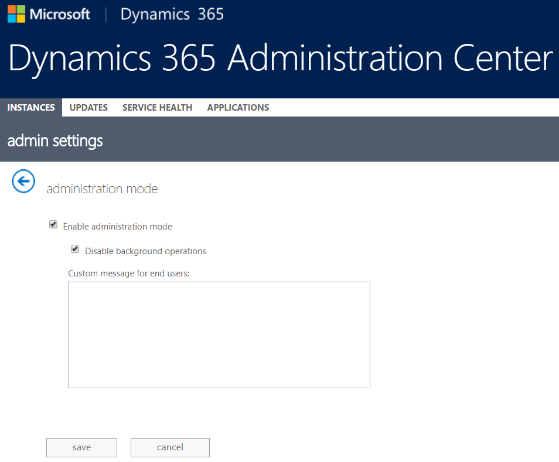Screen dimensions: 559x462
Task: Uncheck Disable background operations checkbox
Action: pyautogui.click(x=75, y=249)
